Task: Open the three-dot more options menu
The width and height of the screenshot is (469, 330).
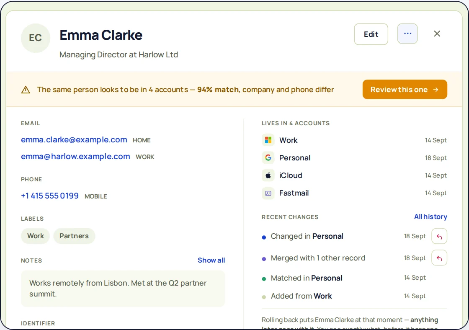Action: pyautogui.click(x=407, y=34)
